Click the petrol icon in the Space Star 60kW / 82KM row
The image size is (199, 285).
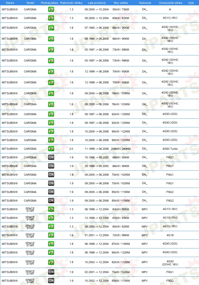[x=51, y=227]
